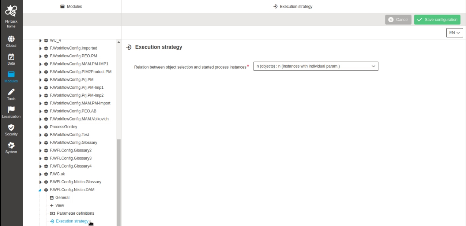Click the General item's list icon
The image size is (466, 226).
coord(52,198)
